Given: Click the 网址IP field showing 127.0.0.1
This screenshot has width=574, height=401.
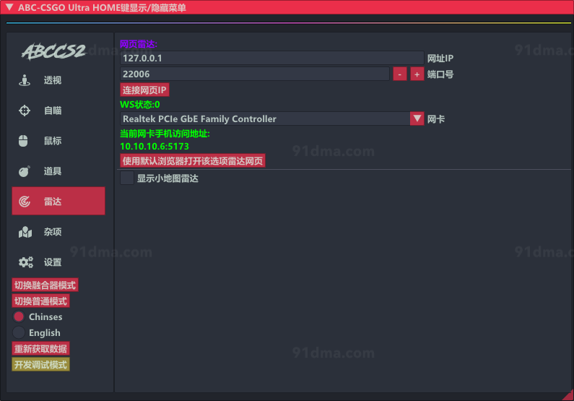Looking at the screenshot, I should point(271,58).
